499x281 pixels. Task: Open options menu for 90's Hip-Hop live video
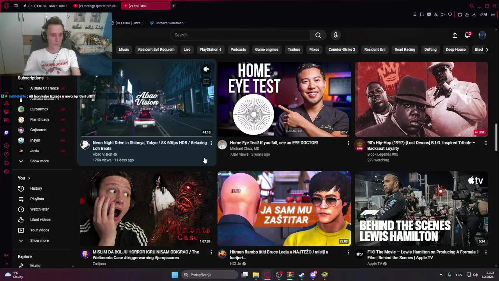click(486, 143)
